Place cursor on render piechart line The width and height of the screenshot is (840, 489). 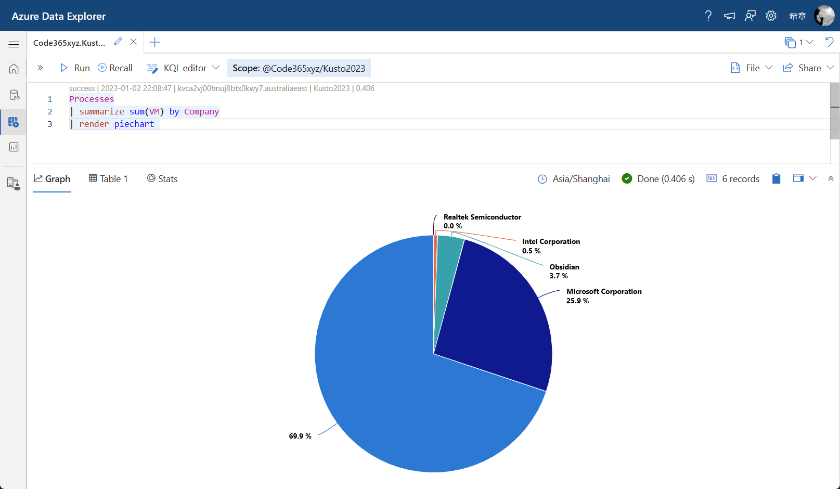pyautogui.click(x=113, y=124)
